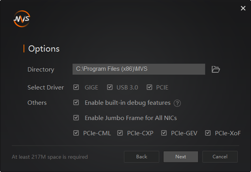This screenshot has width=251, height=172.
Task: Uncheck the PCIe-CML option
Action: point(76,133)
